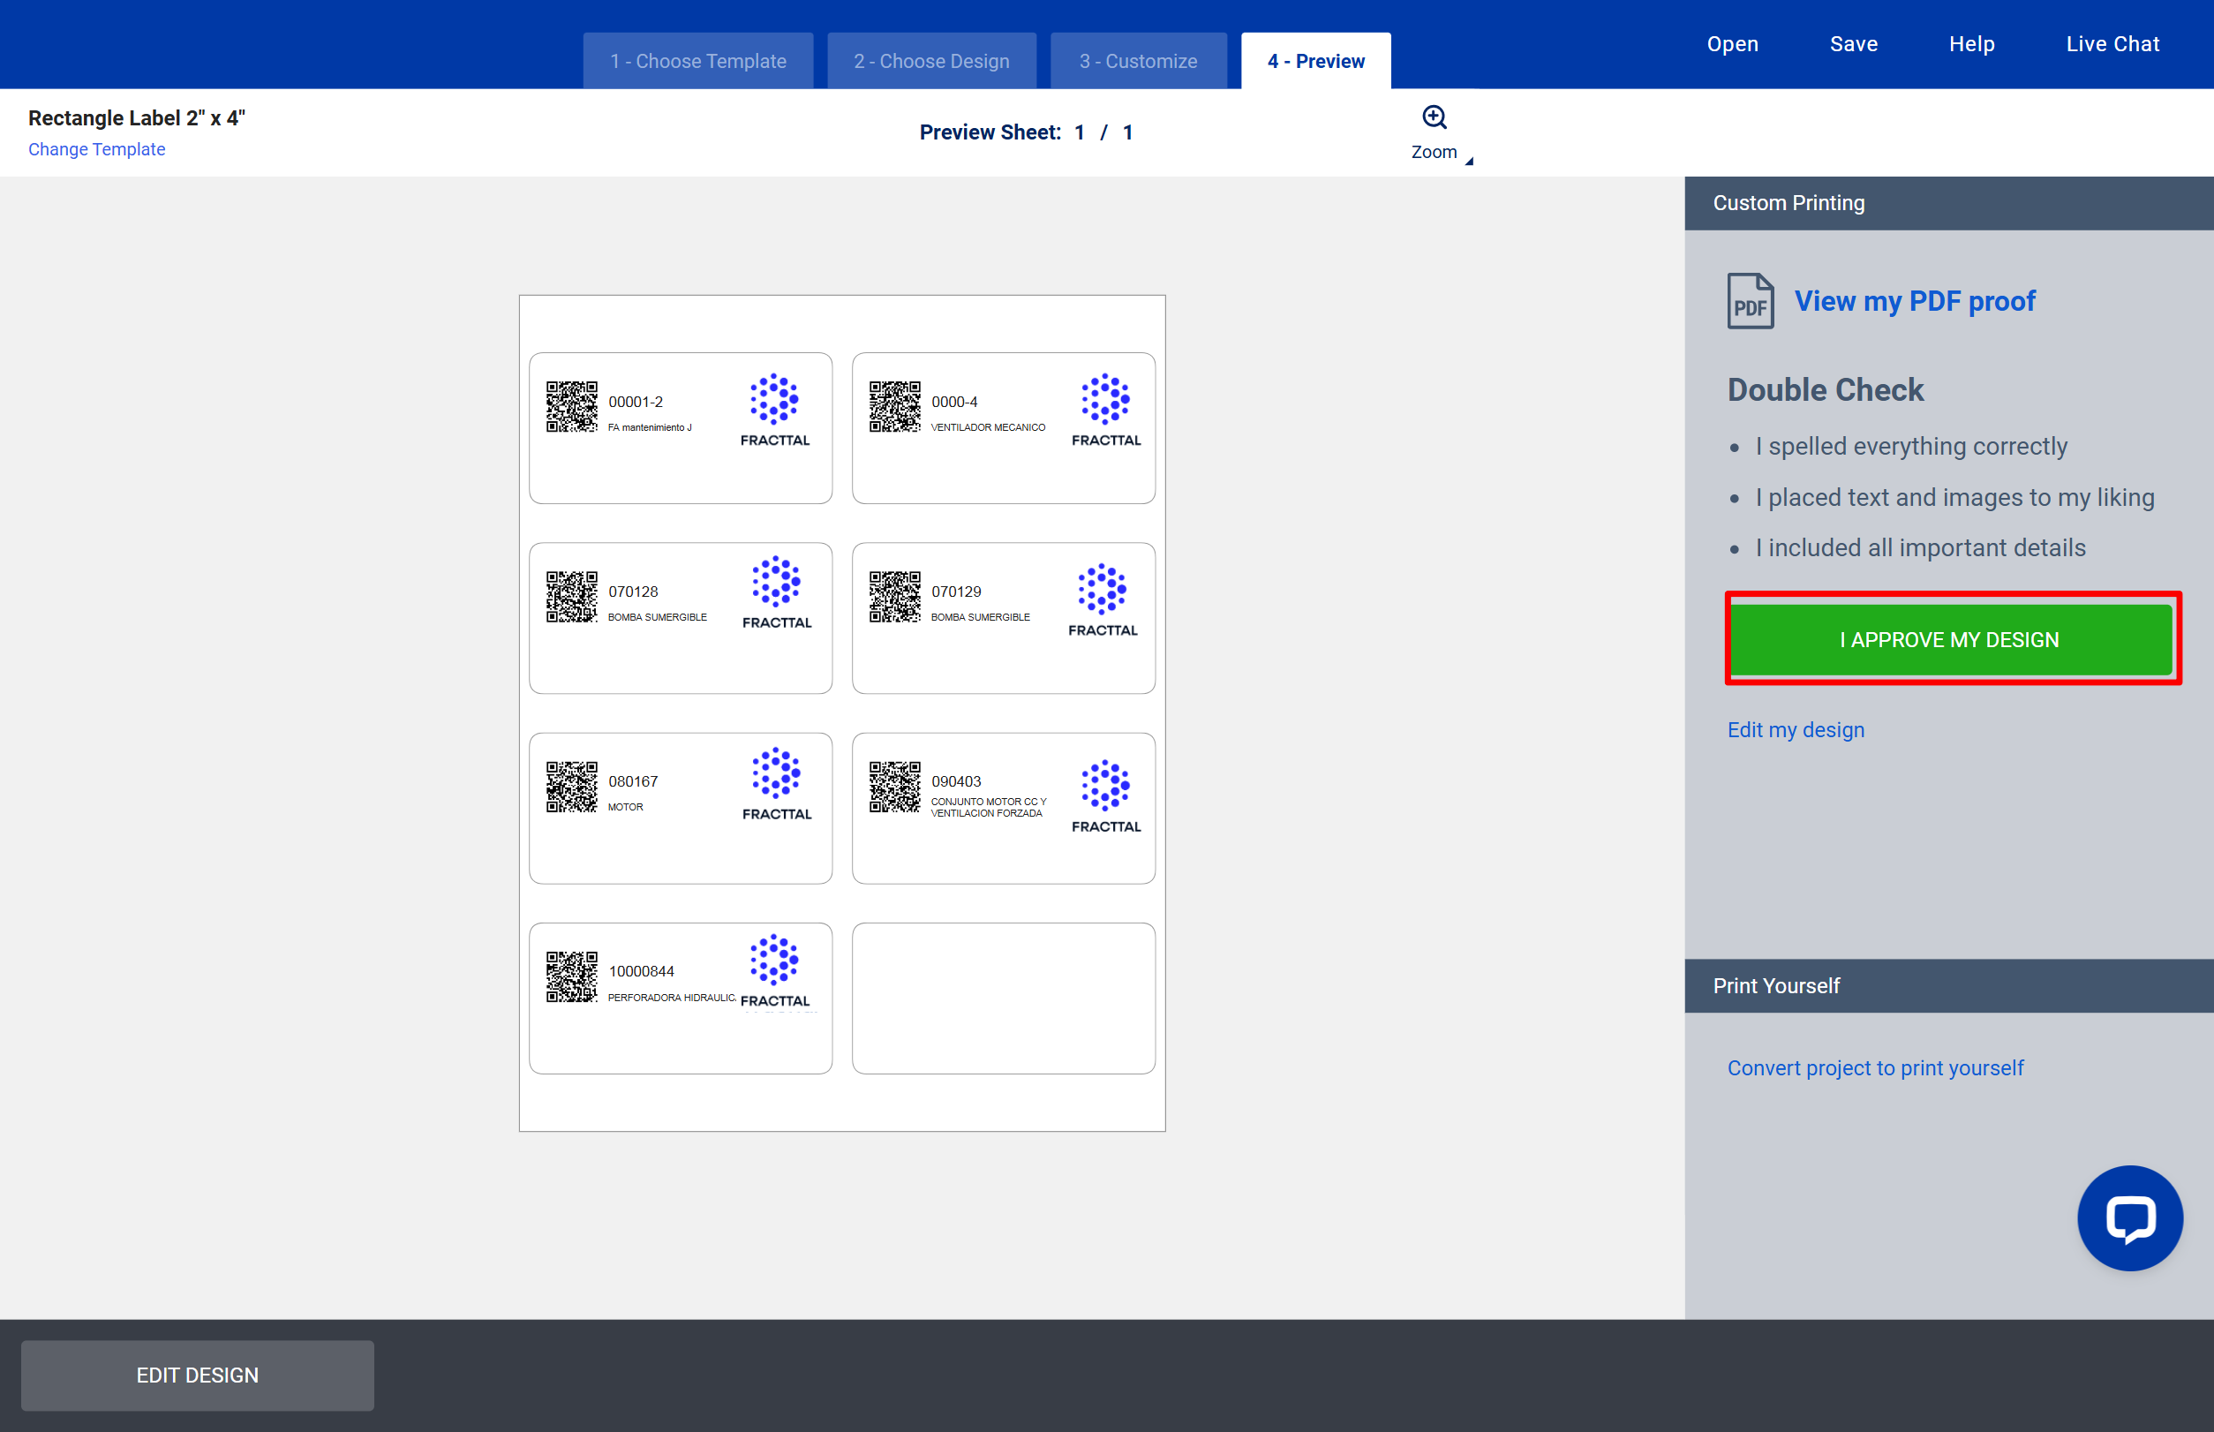
Task: Click QR code on label 070128
Action: pos(571,597)
